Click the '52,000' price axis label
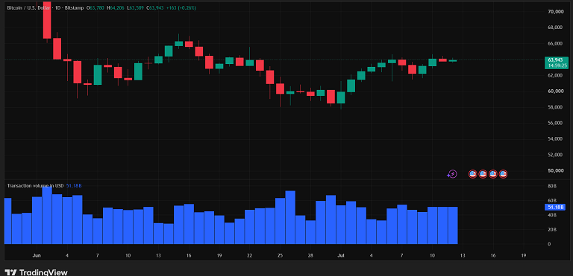Image resolution: width=573 pixels, height=276 pixels. pyautogui.click(x=555, y=155)
